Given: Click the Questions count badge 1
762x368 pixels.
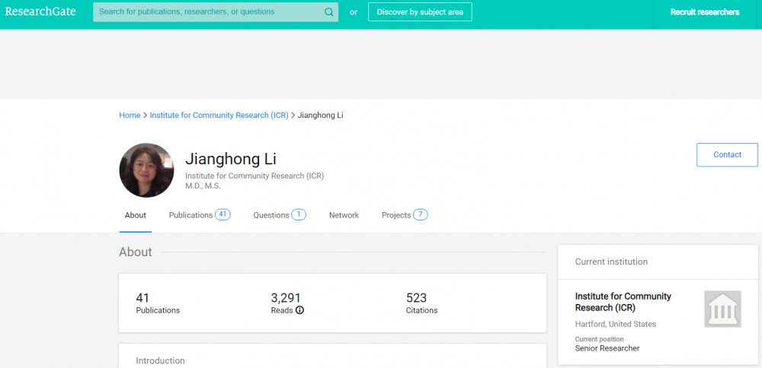Looking at the screenshot, I should point(299,214).
